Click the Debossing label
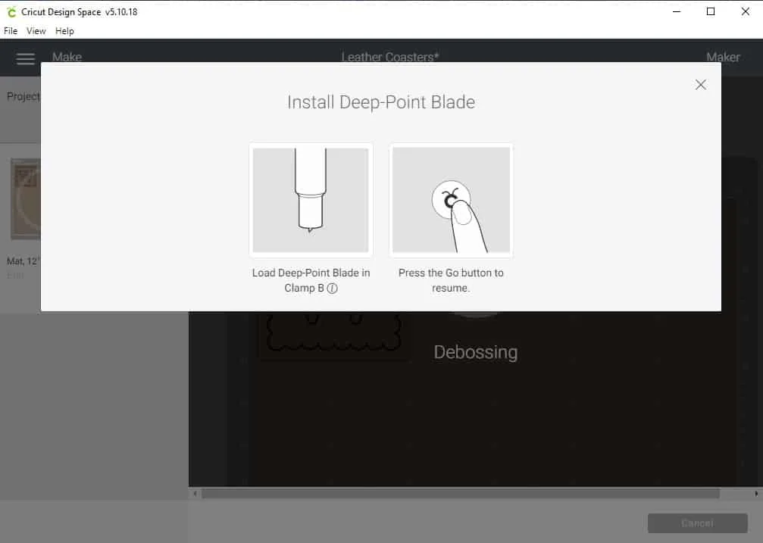The width and height of the screenshot is (763, 543). pyautogui.click(x=475, y=352)
